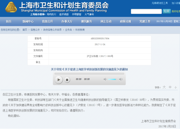Click the loud-volume speaker icon
This screenshot has width=180, height=129.
(x=121, y=79)
